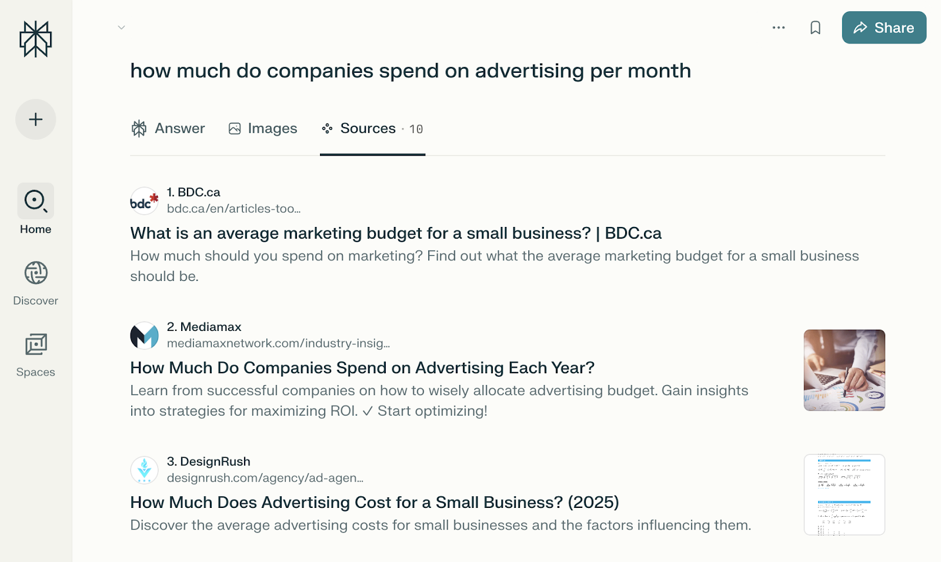Open the three-dots more options menu
This screenshot has height=562, width=941.
tap(779, 28)
